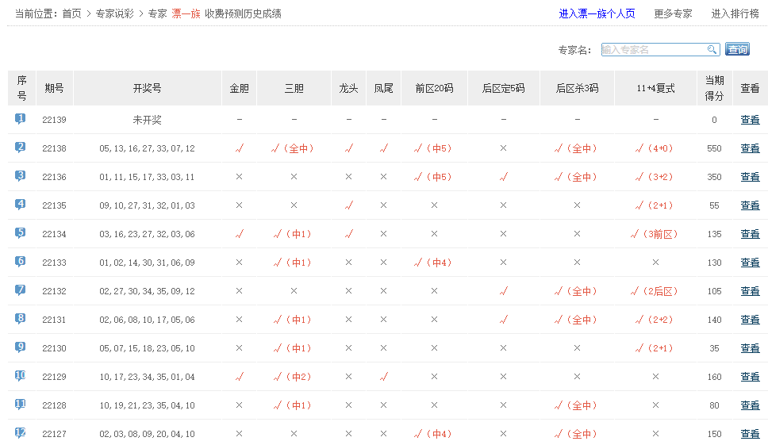This screenshot has height=445, width=768.
Task: Type in the 输入专家名 search field
Action: [653, 49]
